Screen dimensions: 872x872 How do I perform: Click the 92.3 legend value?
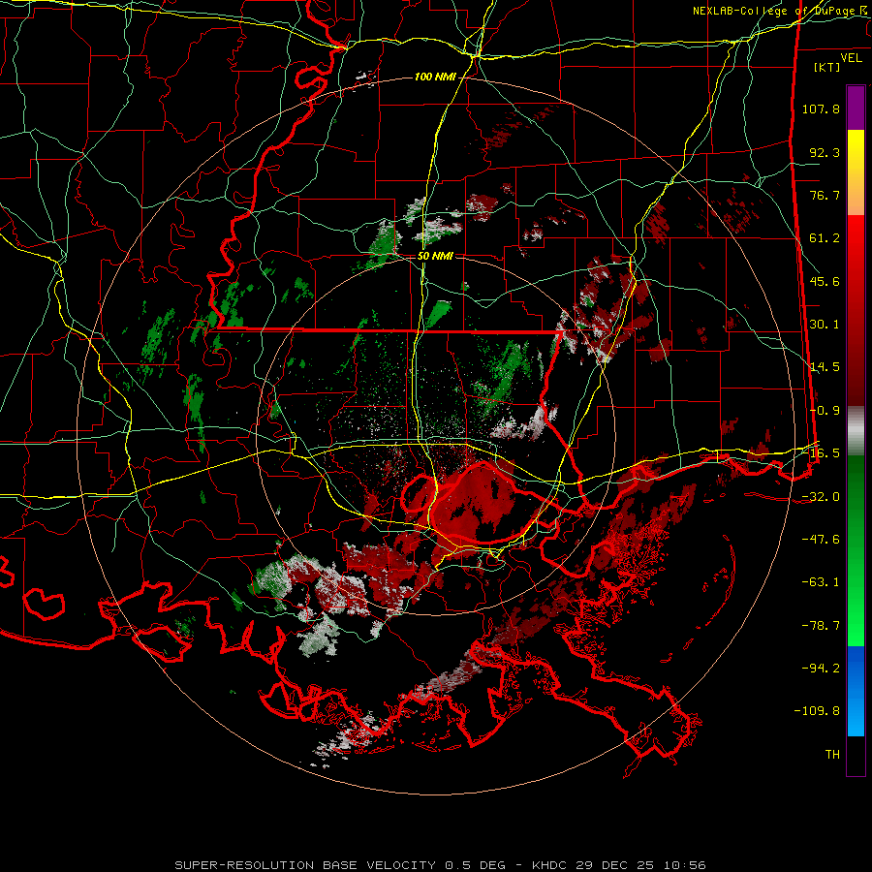[x=825, y=152]
